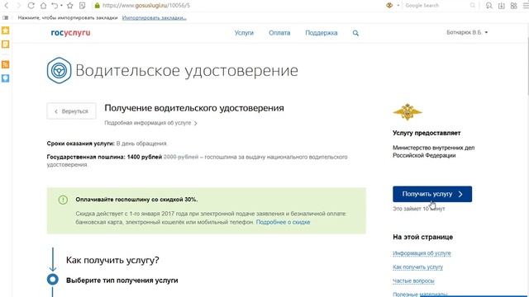Click the Вернуться back button
529x297 pixels.
(72, 111)
